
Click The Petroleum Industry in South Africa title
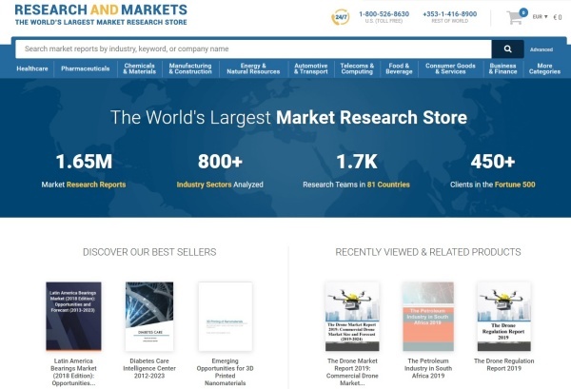tap(428, 368)
